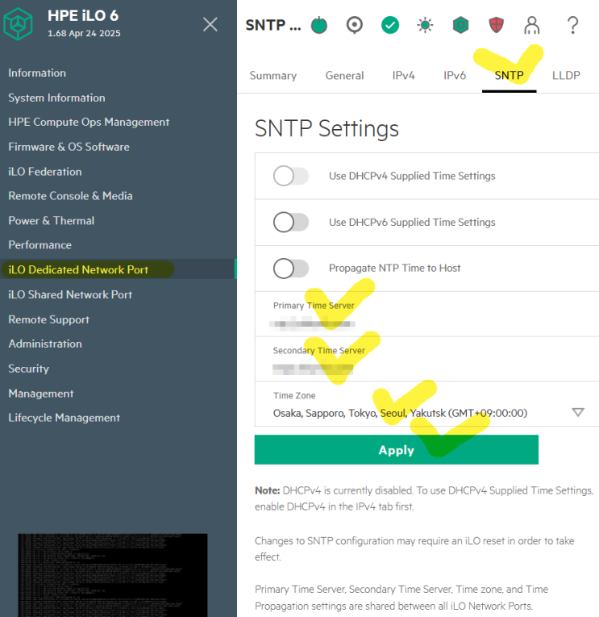Open the Administration section
This screenshot has height=617, width=599.
tap(45, 344)
